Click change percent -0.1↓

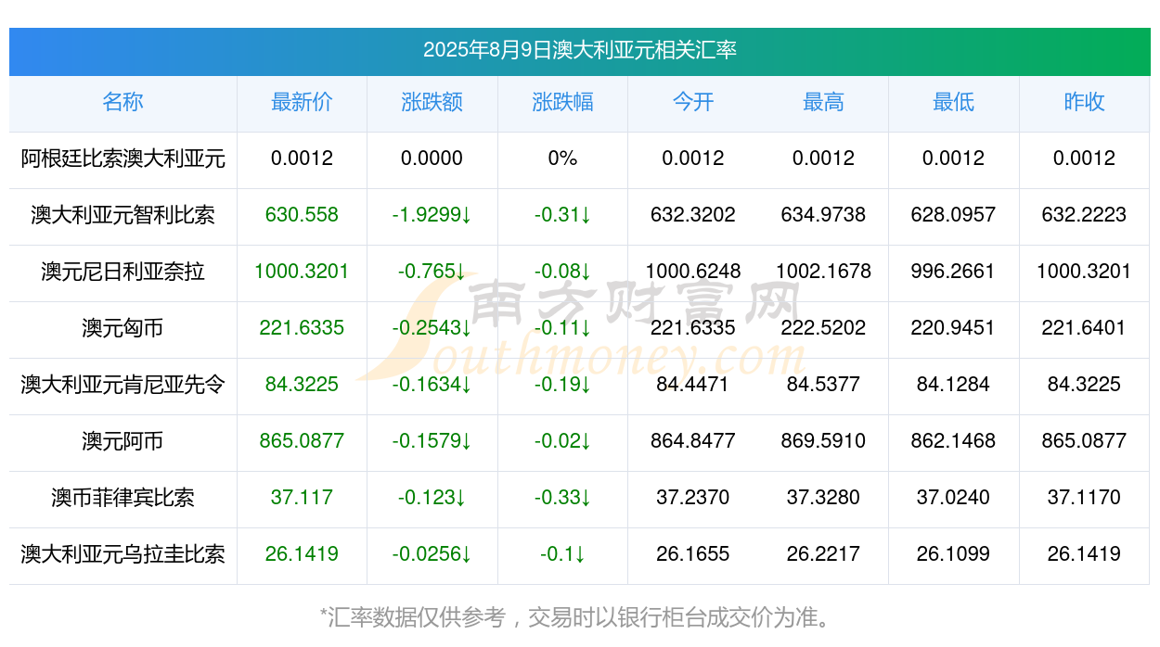tap(562, 554)
